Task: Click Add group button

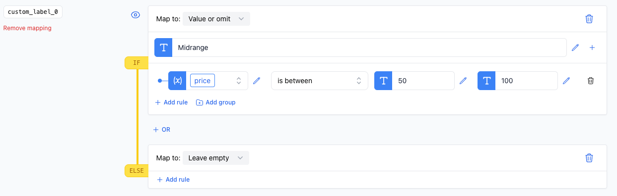Action: 216,102
